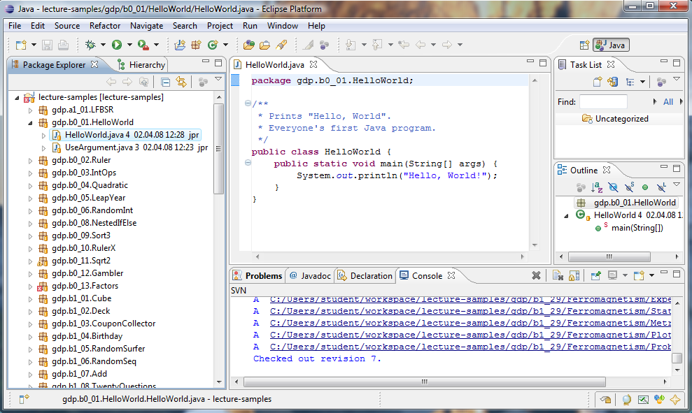Open the Run button dropdown arrow

pos(129,45)
